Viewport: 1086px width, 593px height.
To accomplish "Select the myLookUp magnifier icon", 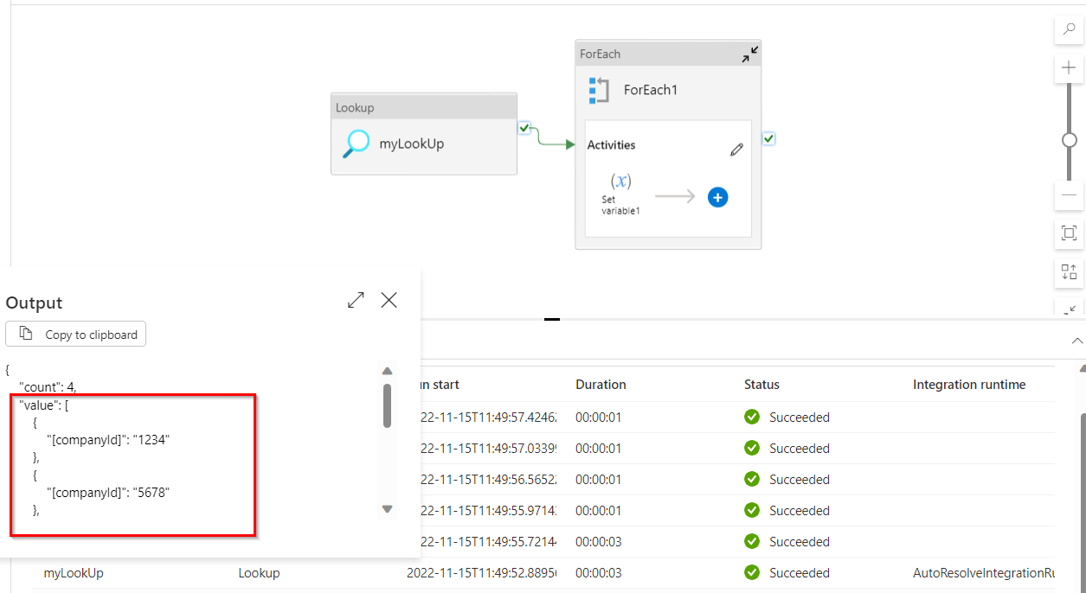I will tap(356, 143).
